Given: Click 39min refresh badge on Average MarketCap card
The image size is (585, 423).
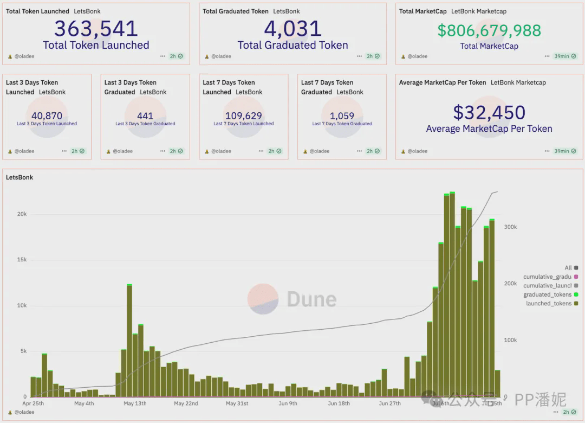Looking at the screenshot, I should 565,151.
